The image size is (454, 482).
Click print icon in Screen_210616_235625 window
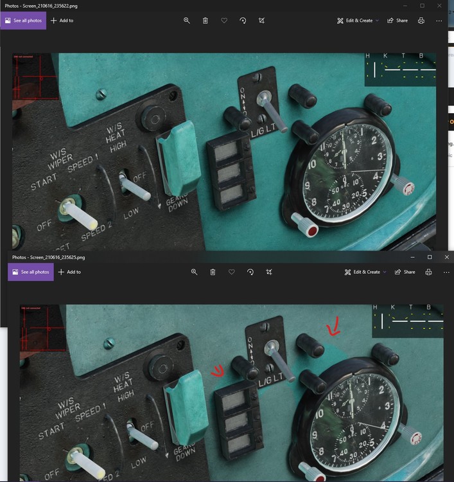428,272
